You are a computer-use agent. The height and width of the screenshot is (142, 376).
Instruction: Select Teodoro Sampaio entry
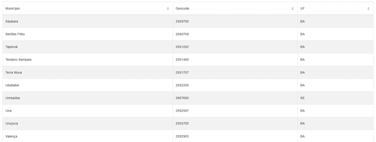click(x=188, y=60)
